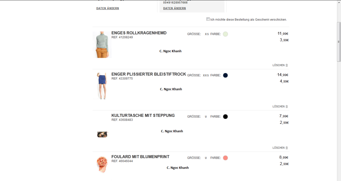Open the floral toiletry bag thumbnail

(x=102, y=135)
